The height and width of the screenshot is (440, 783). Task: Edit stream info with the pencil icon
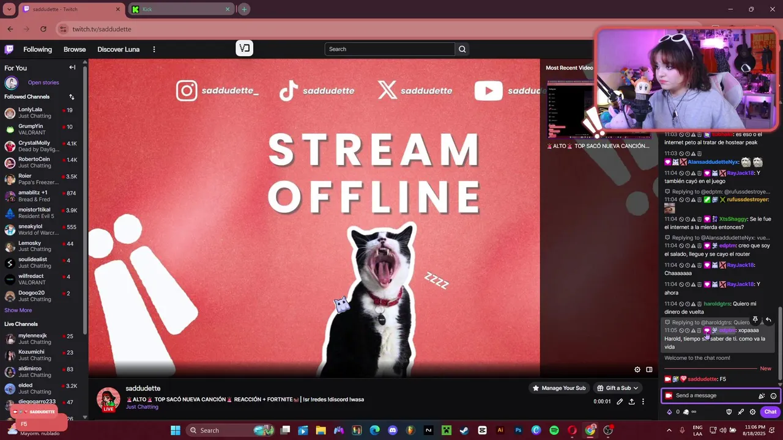coord(620,402)
